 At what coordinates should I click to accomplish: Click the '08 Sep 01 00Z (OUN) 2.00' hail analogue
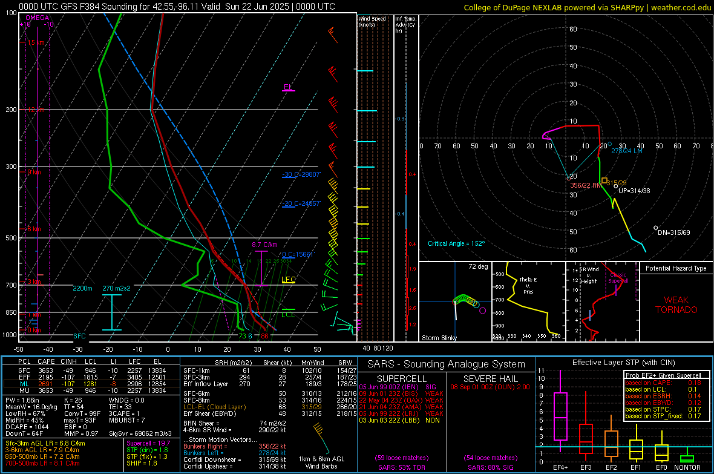click(x=490, y=387)
